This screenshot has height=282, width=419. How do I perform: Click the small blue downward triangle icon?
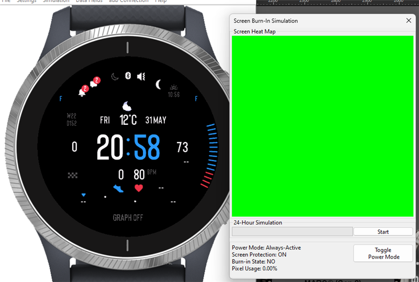pyautogui.click(x=83, y=195)
